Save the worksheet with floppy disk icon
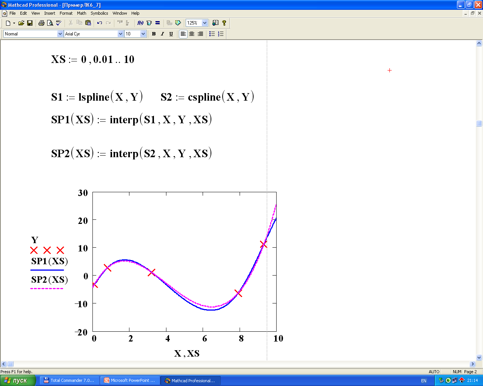 point(30,23)
